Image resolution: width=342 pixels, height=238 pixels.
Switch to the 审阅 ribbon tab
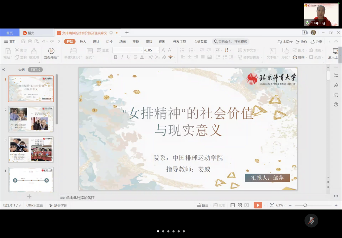click(x=149, y=42)
